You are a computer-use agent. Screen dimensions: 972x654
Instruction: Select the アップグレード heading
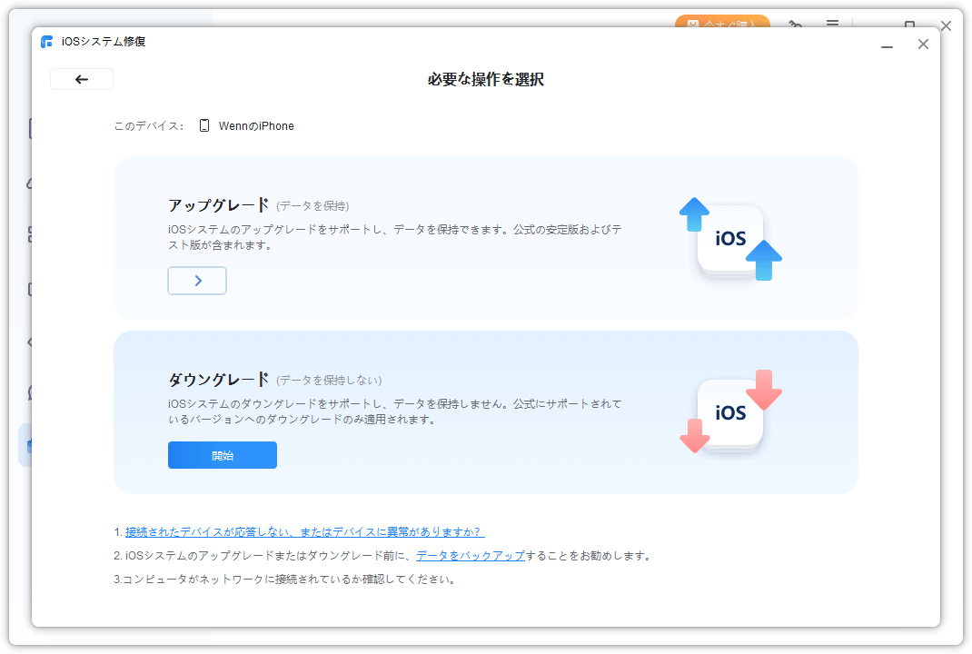point(219,205)
